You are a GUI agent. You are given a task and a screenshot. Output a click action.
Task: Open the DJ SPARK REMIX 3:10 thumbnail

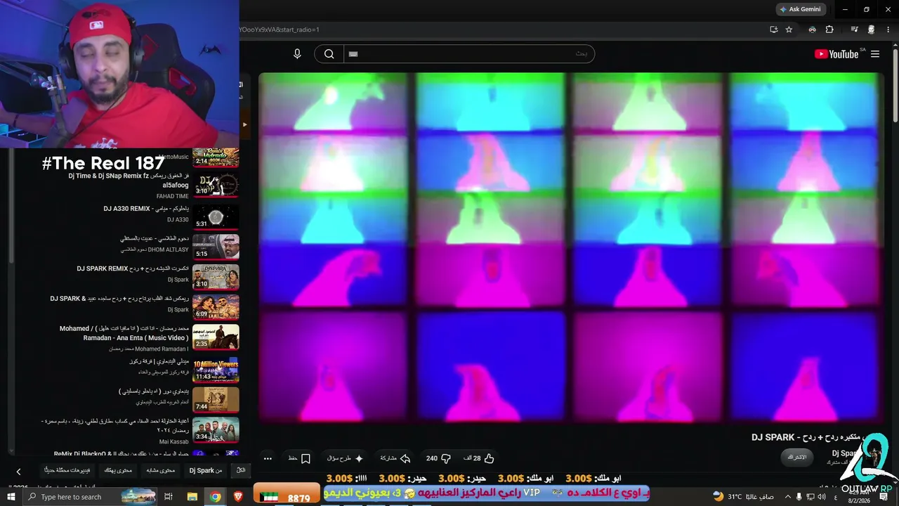(x=216, y=277)
